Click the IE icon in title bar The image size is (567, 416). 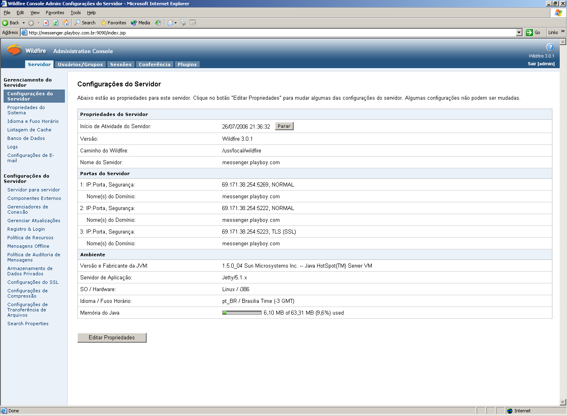pyautogui.click(x=4, y=4)
